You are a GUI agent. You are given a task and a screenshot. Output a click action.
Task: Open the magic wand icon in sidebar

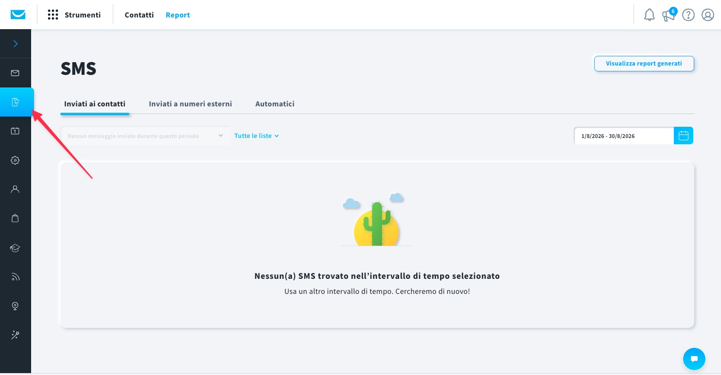15,335
